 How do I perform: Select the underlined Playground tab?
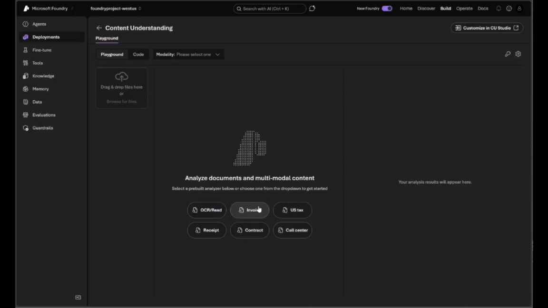click(x=107, y=38)
